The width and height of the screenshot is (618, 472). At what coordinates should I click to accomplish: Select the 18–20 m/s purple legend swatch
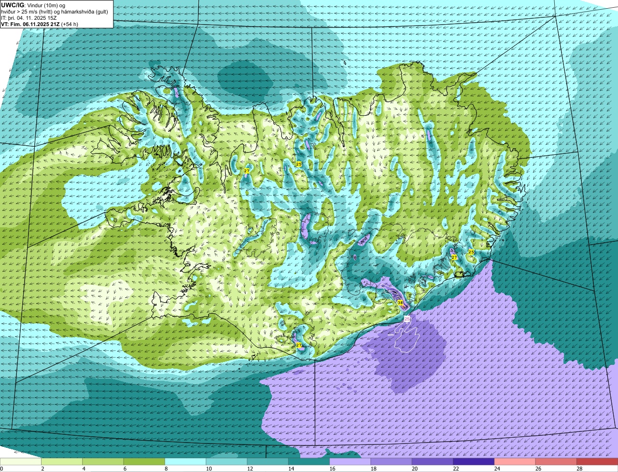(x=391, y=462)
